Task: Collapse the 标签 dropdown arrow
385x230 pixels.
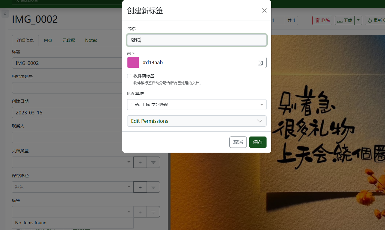Action: 129,212
